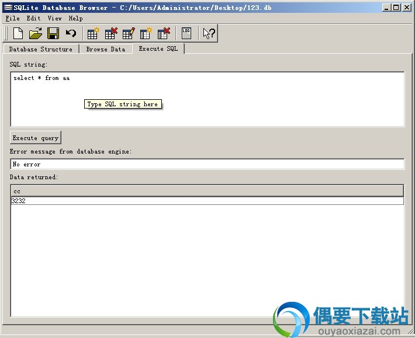Open the SQL Log window icon

point(186,33)
